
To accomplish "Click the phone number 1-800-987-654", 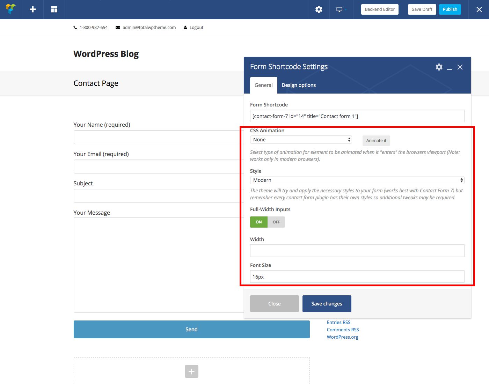I will click(x=94, y=28).
